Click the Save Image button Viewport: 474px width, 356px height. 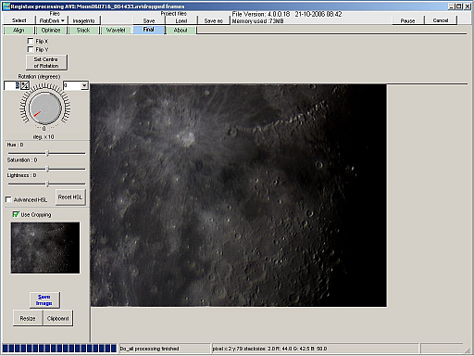[44, 299]
